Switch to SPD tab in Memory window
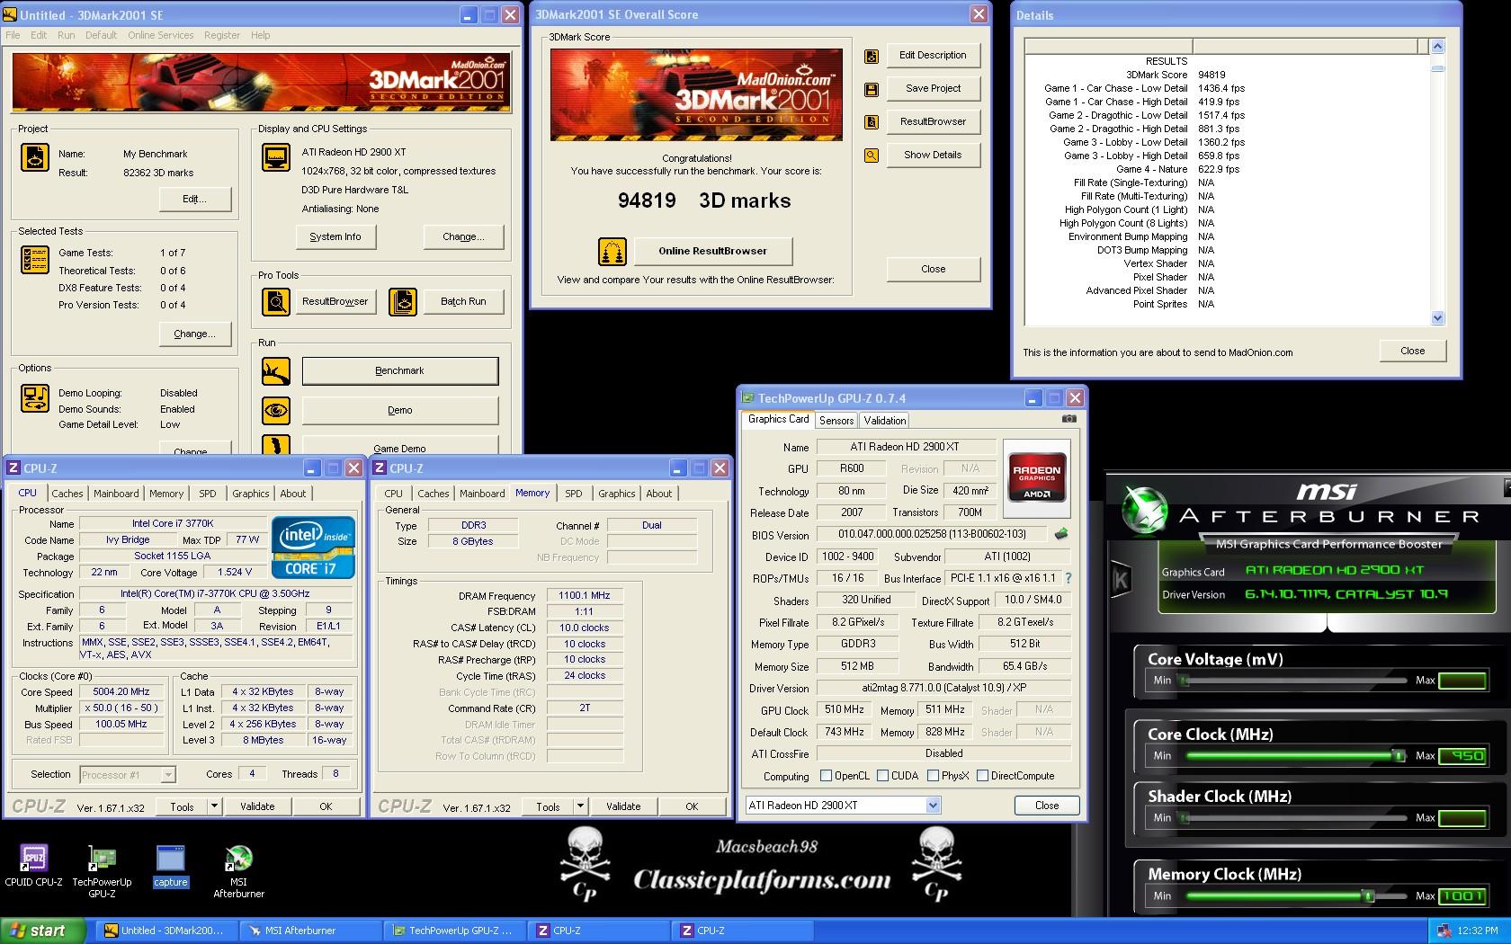The width and height of the screenshot is (1511, 944). 574,494
